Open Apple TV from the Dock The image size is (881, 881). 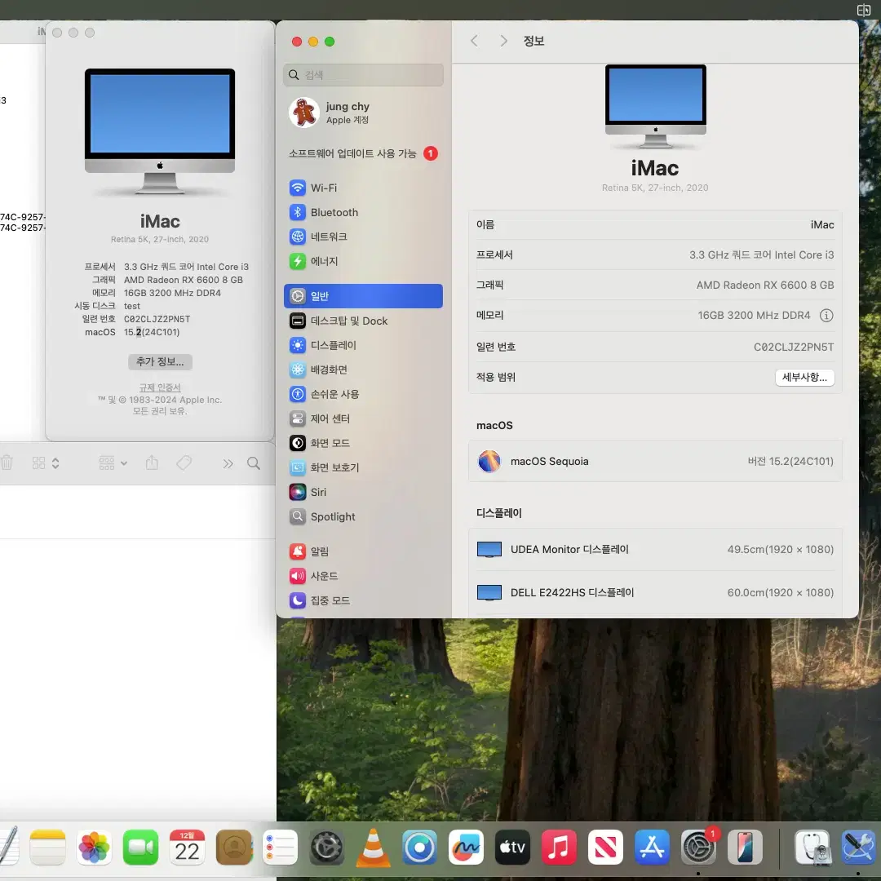click(512, 847)
